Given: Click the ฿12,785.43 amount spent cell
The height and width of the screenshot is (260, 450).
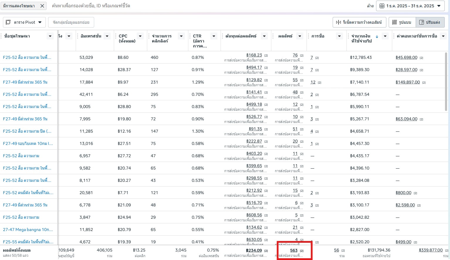Looking at the screenshot, I should tap(361, 57).
